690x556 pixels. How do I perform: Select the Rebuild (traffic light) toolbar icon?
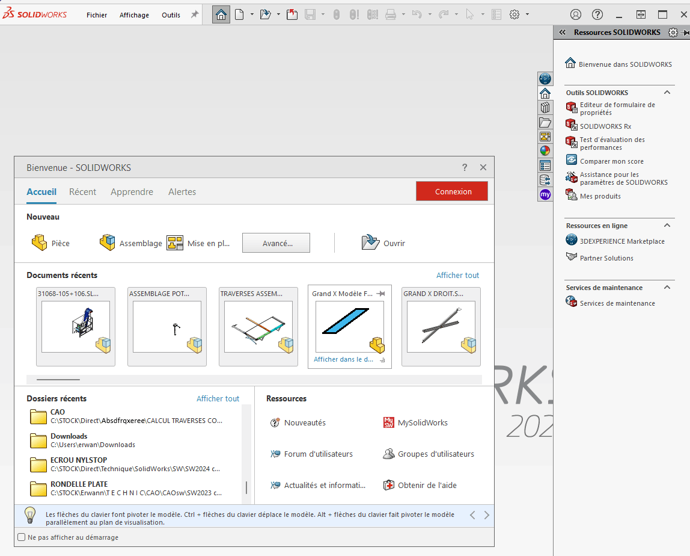(x=336, y=14)
